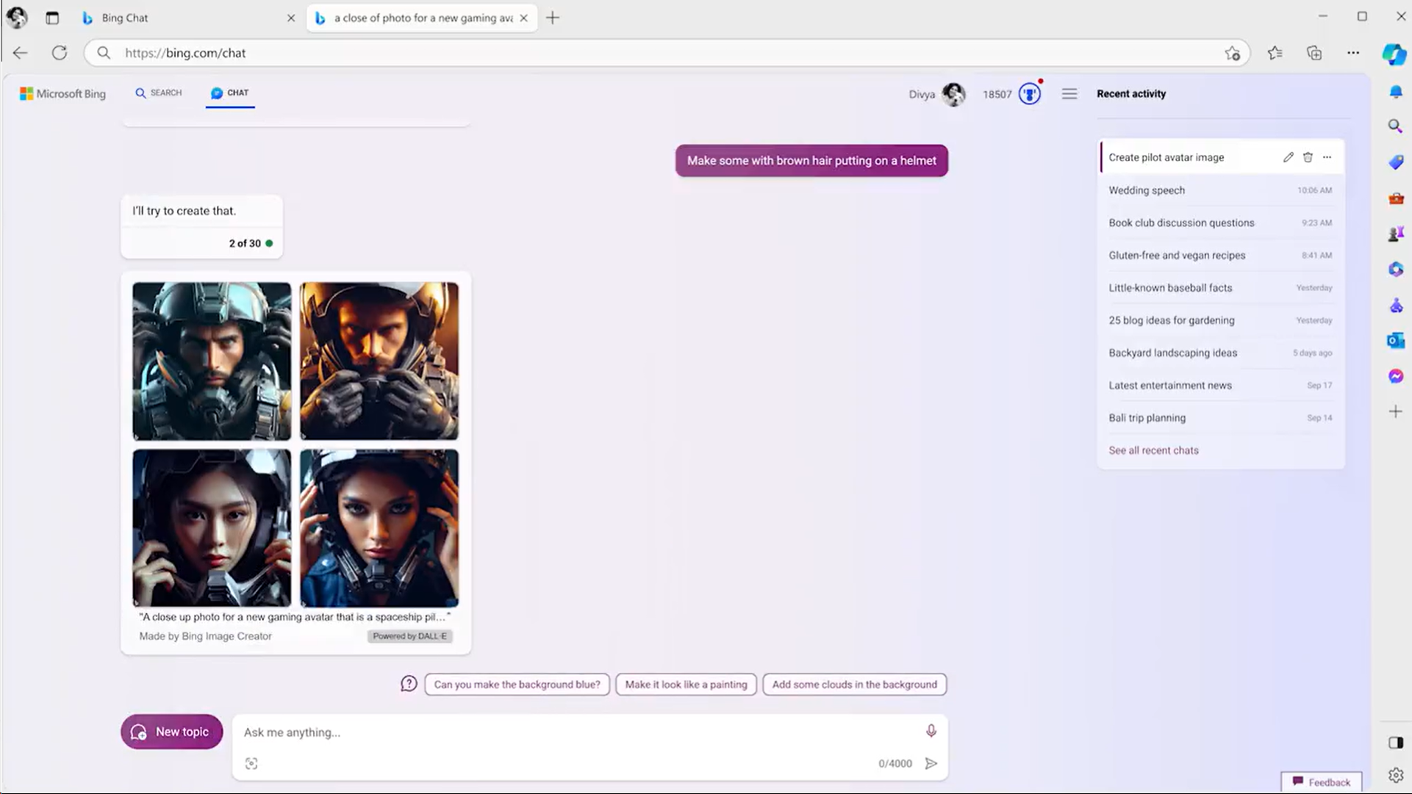This screenshot has height=794, width=1412.
Task: Open the notifications bell in sidebar
Action: point(1395,91)
